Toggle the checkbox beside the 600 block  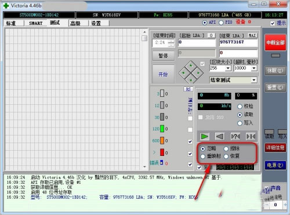[190, 141]
